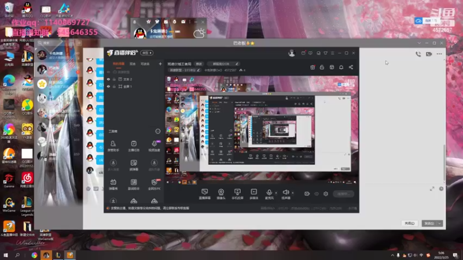Toggle visibility of the 文本 2 source
463x260 pixels.
(x=108, y=79)
